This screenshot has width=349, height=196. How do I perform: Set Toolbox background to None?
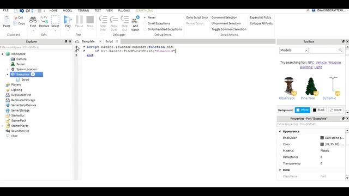click(x=335, y=110)
